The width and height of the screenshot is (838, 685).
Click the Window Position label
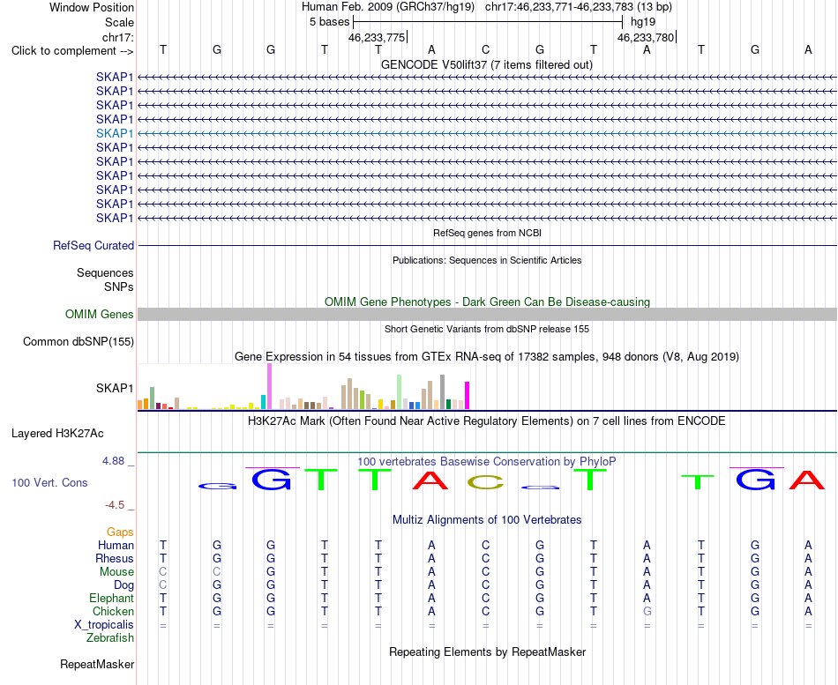click(x=92, y=7)
